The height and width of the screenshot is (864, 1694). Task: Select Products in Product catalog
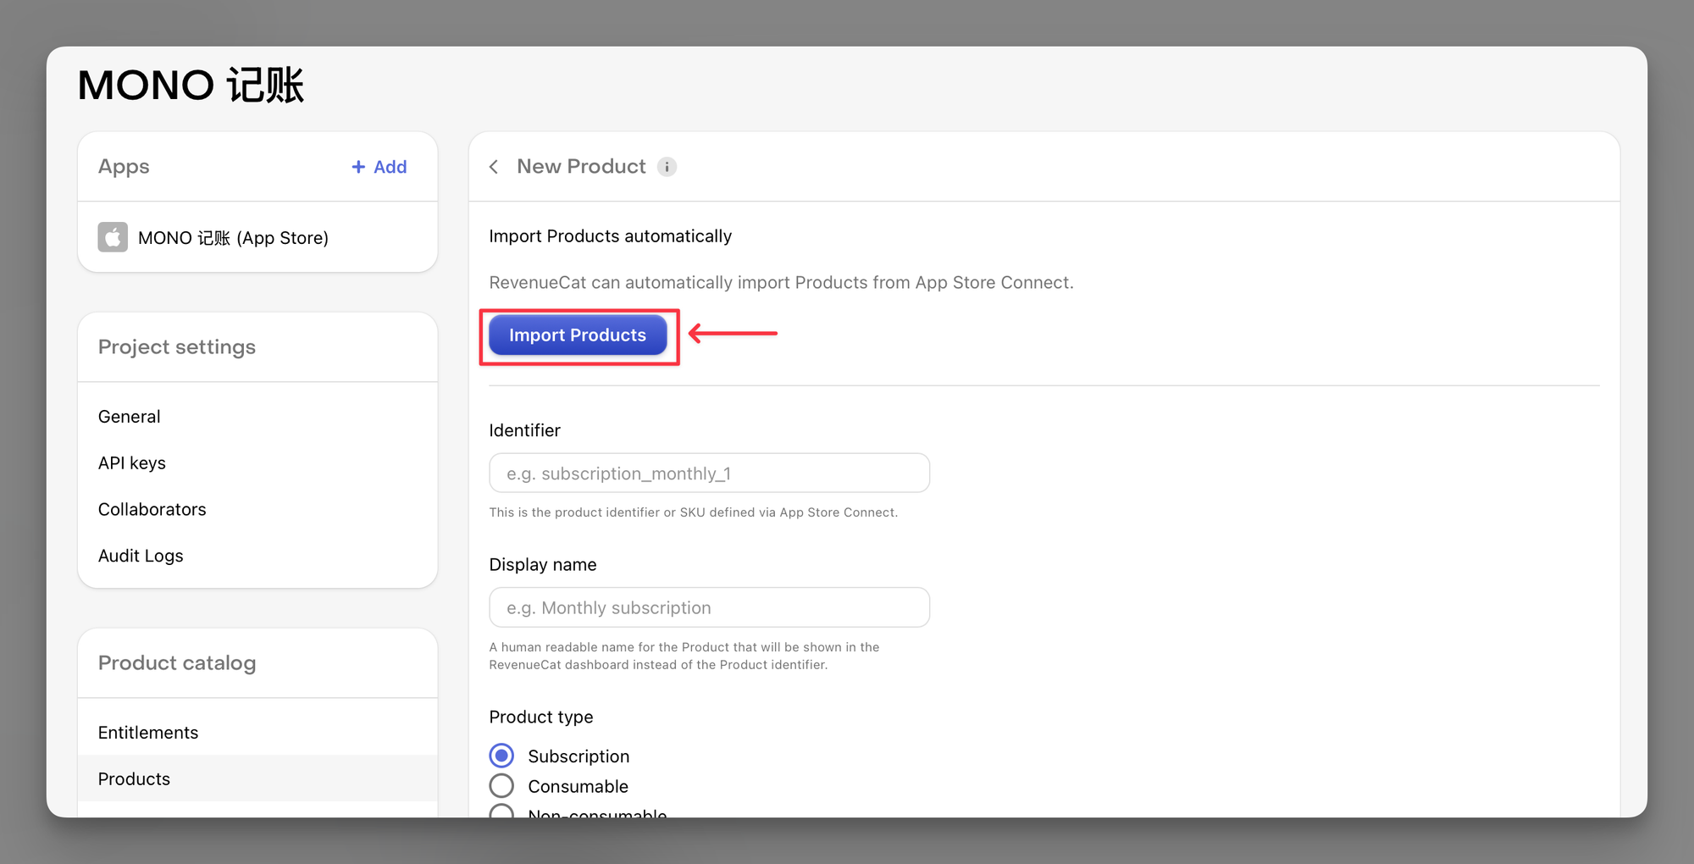(134, 779)
